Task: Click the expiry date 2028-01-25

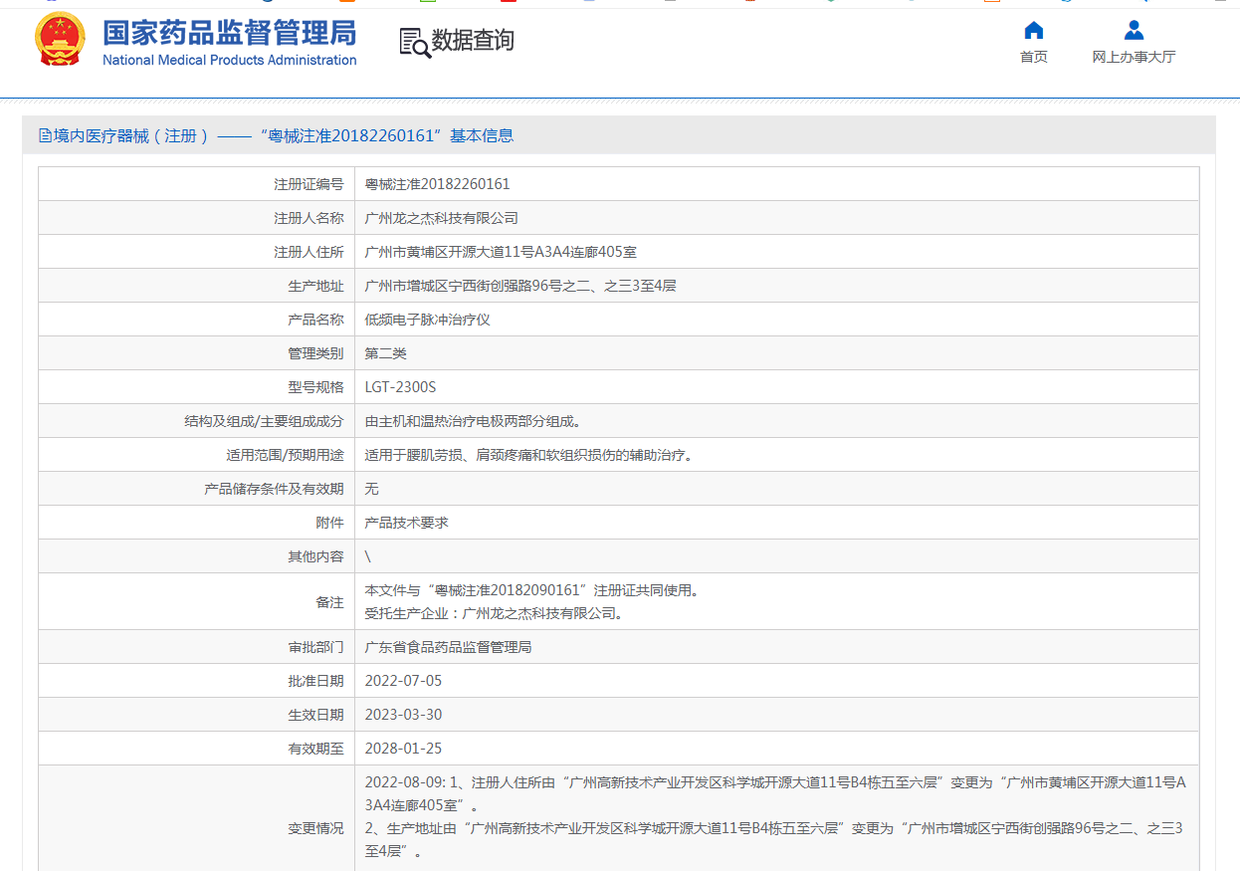Action: click(x=403, y=749)
